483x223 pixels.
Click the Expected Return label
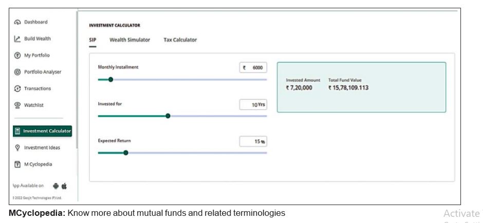tap(114, 141)
